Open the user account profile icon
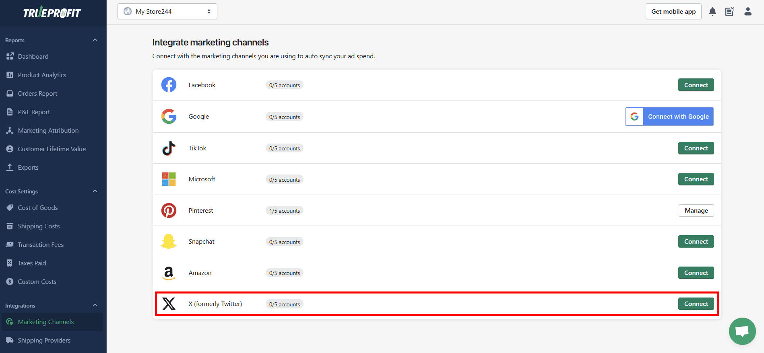 coord(748,11)
